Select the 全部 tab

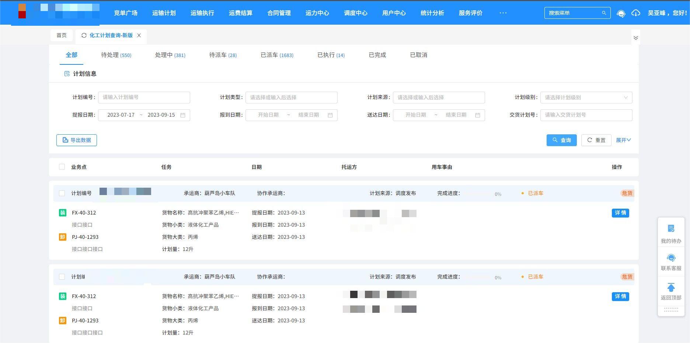pos(72,55)
